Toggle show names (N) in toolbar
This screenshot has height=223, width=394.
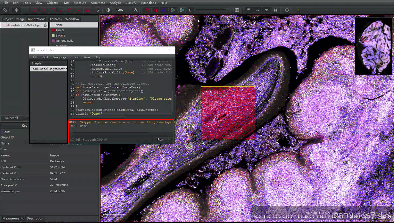[x=155, y=10]
